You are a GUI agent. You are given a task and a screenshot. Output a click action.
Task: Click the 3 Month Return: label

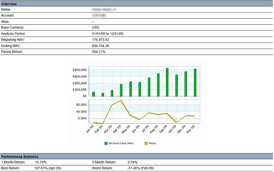104,162
